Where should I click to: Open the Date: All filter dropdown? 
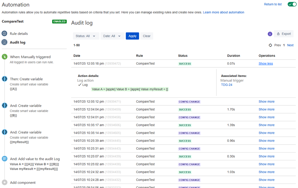pyautogui.click(x=112, y=36)
